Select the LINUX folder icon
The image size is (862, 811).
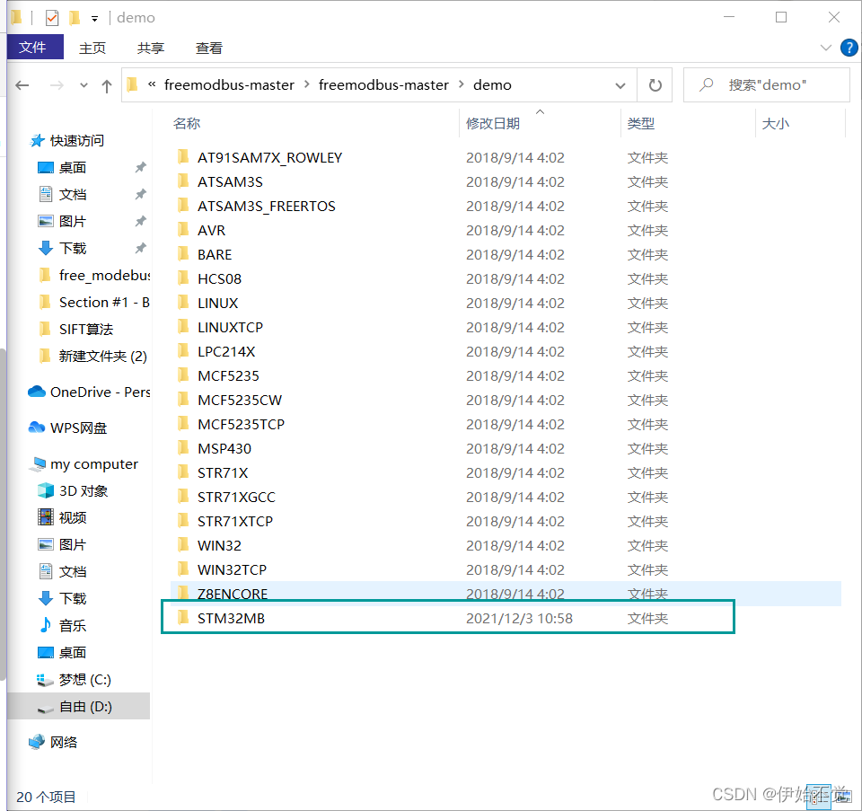click(183, 303)
